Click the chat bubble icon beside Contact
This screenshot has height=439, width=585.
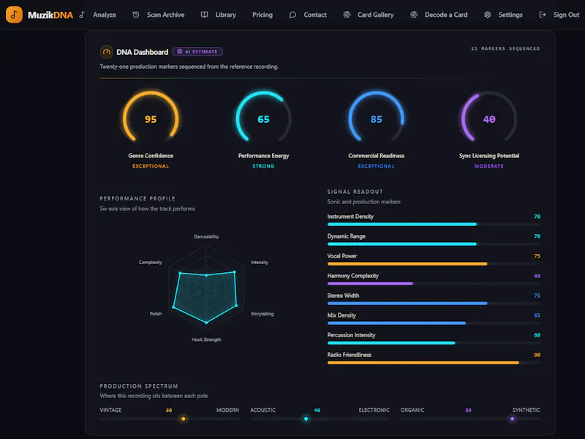tap(292, 15)
